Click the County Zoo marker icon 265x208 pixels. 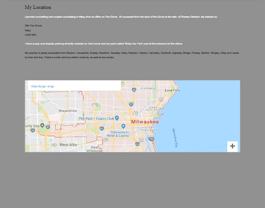(42, 125)
